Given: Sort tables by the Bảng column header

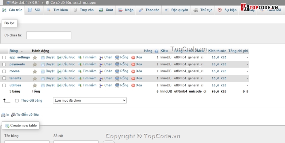Looking at the screenshot, I should (13, 51).
